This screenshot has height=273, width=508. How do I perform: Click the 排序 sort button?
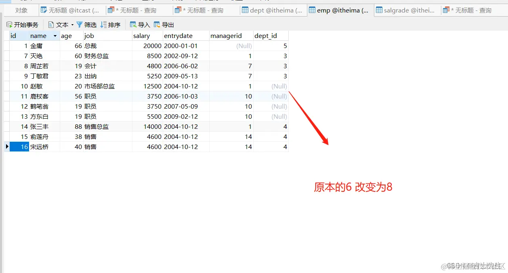coord(110,25)
